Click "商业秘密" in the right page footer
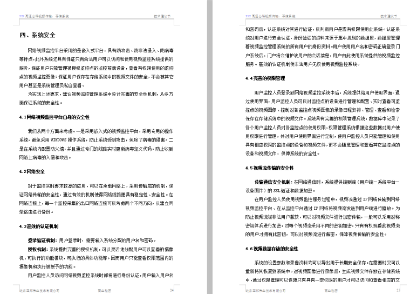This screenshot has width=410, height=294. pyautogui.click(x=331, y=290)
